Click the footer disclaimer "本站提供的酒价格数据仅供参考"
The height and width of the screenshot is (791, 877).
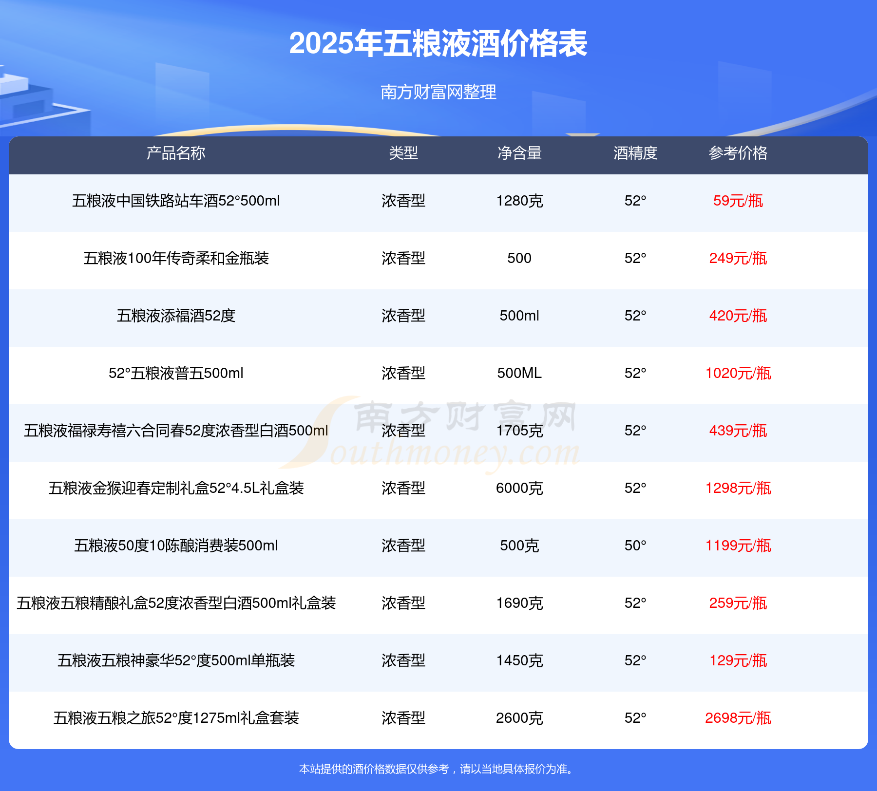click(x=374, y=769)
